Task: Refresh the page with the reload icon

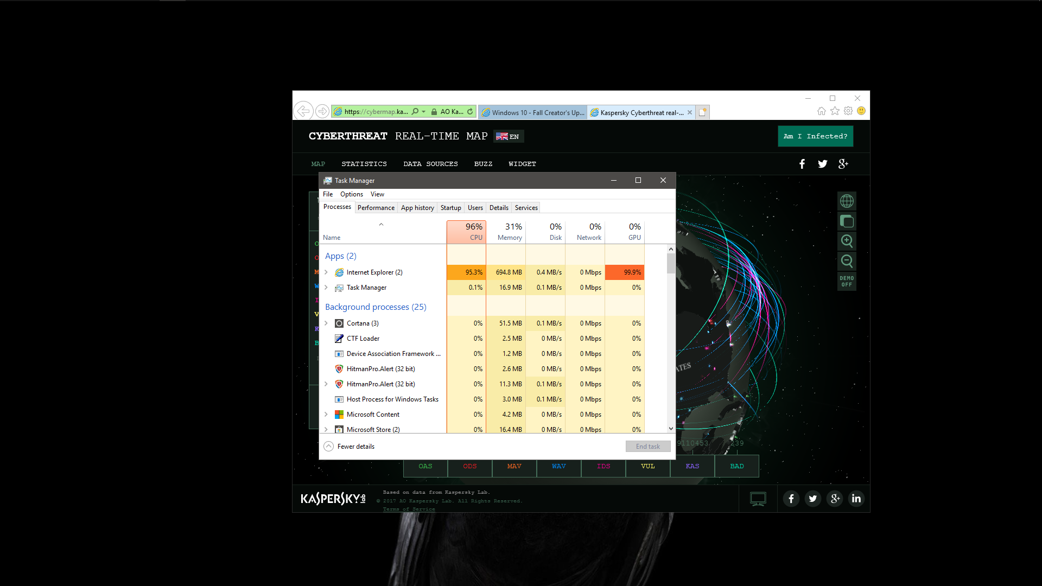Action: 470,112
